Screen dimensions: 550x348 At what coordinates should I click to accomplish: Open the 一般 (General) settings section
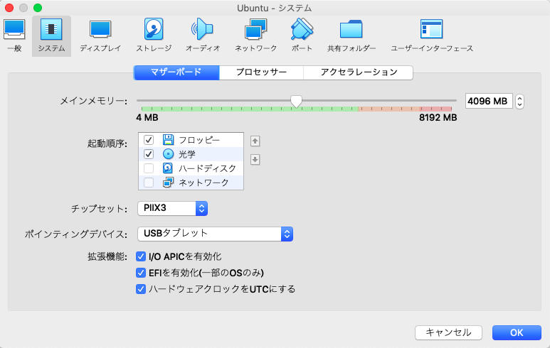click(14, 36)
